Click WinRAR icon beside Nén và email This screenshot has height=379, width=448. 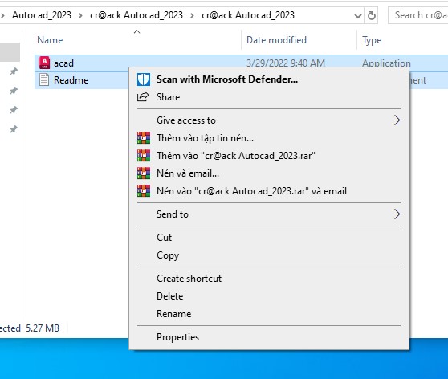pyautogui.click(x=144, y=173)
